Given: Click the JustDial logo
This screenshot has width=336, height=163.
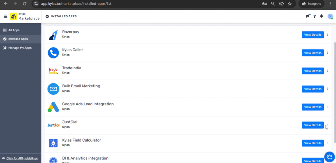Looking at the screenshot, I should pos(53,125).
